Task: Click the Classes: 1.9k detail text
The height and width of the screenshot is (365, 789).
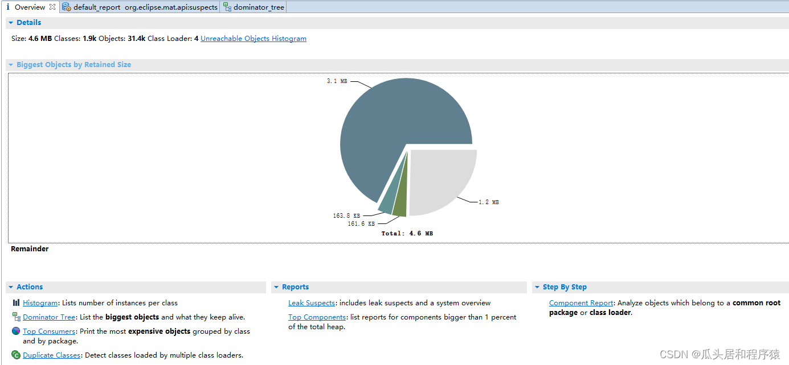Action: (75, 39)
